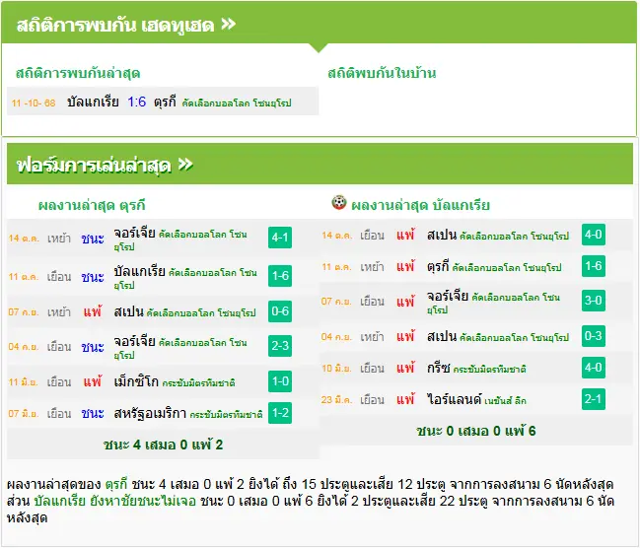Click สหรัฐอเมริกา team name
This screenshot has width=640, height=548.
coord(150,413)
